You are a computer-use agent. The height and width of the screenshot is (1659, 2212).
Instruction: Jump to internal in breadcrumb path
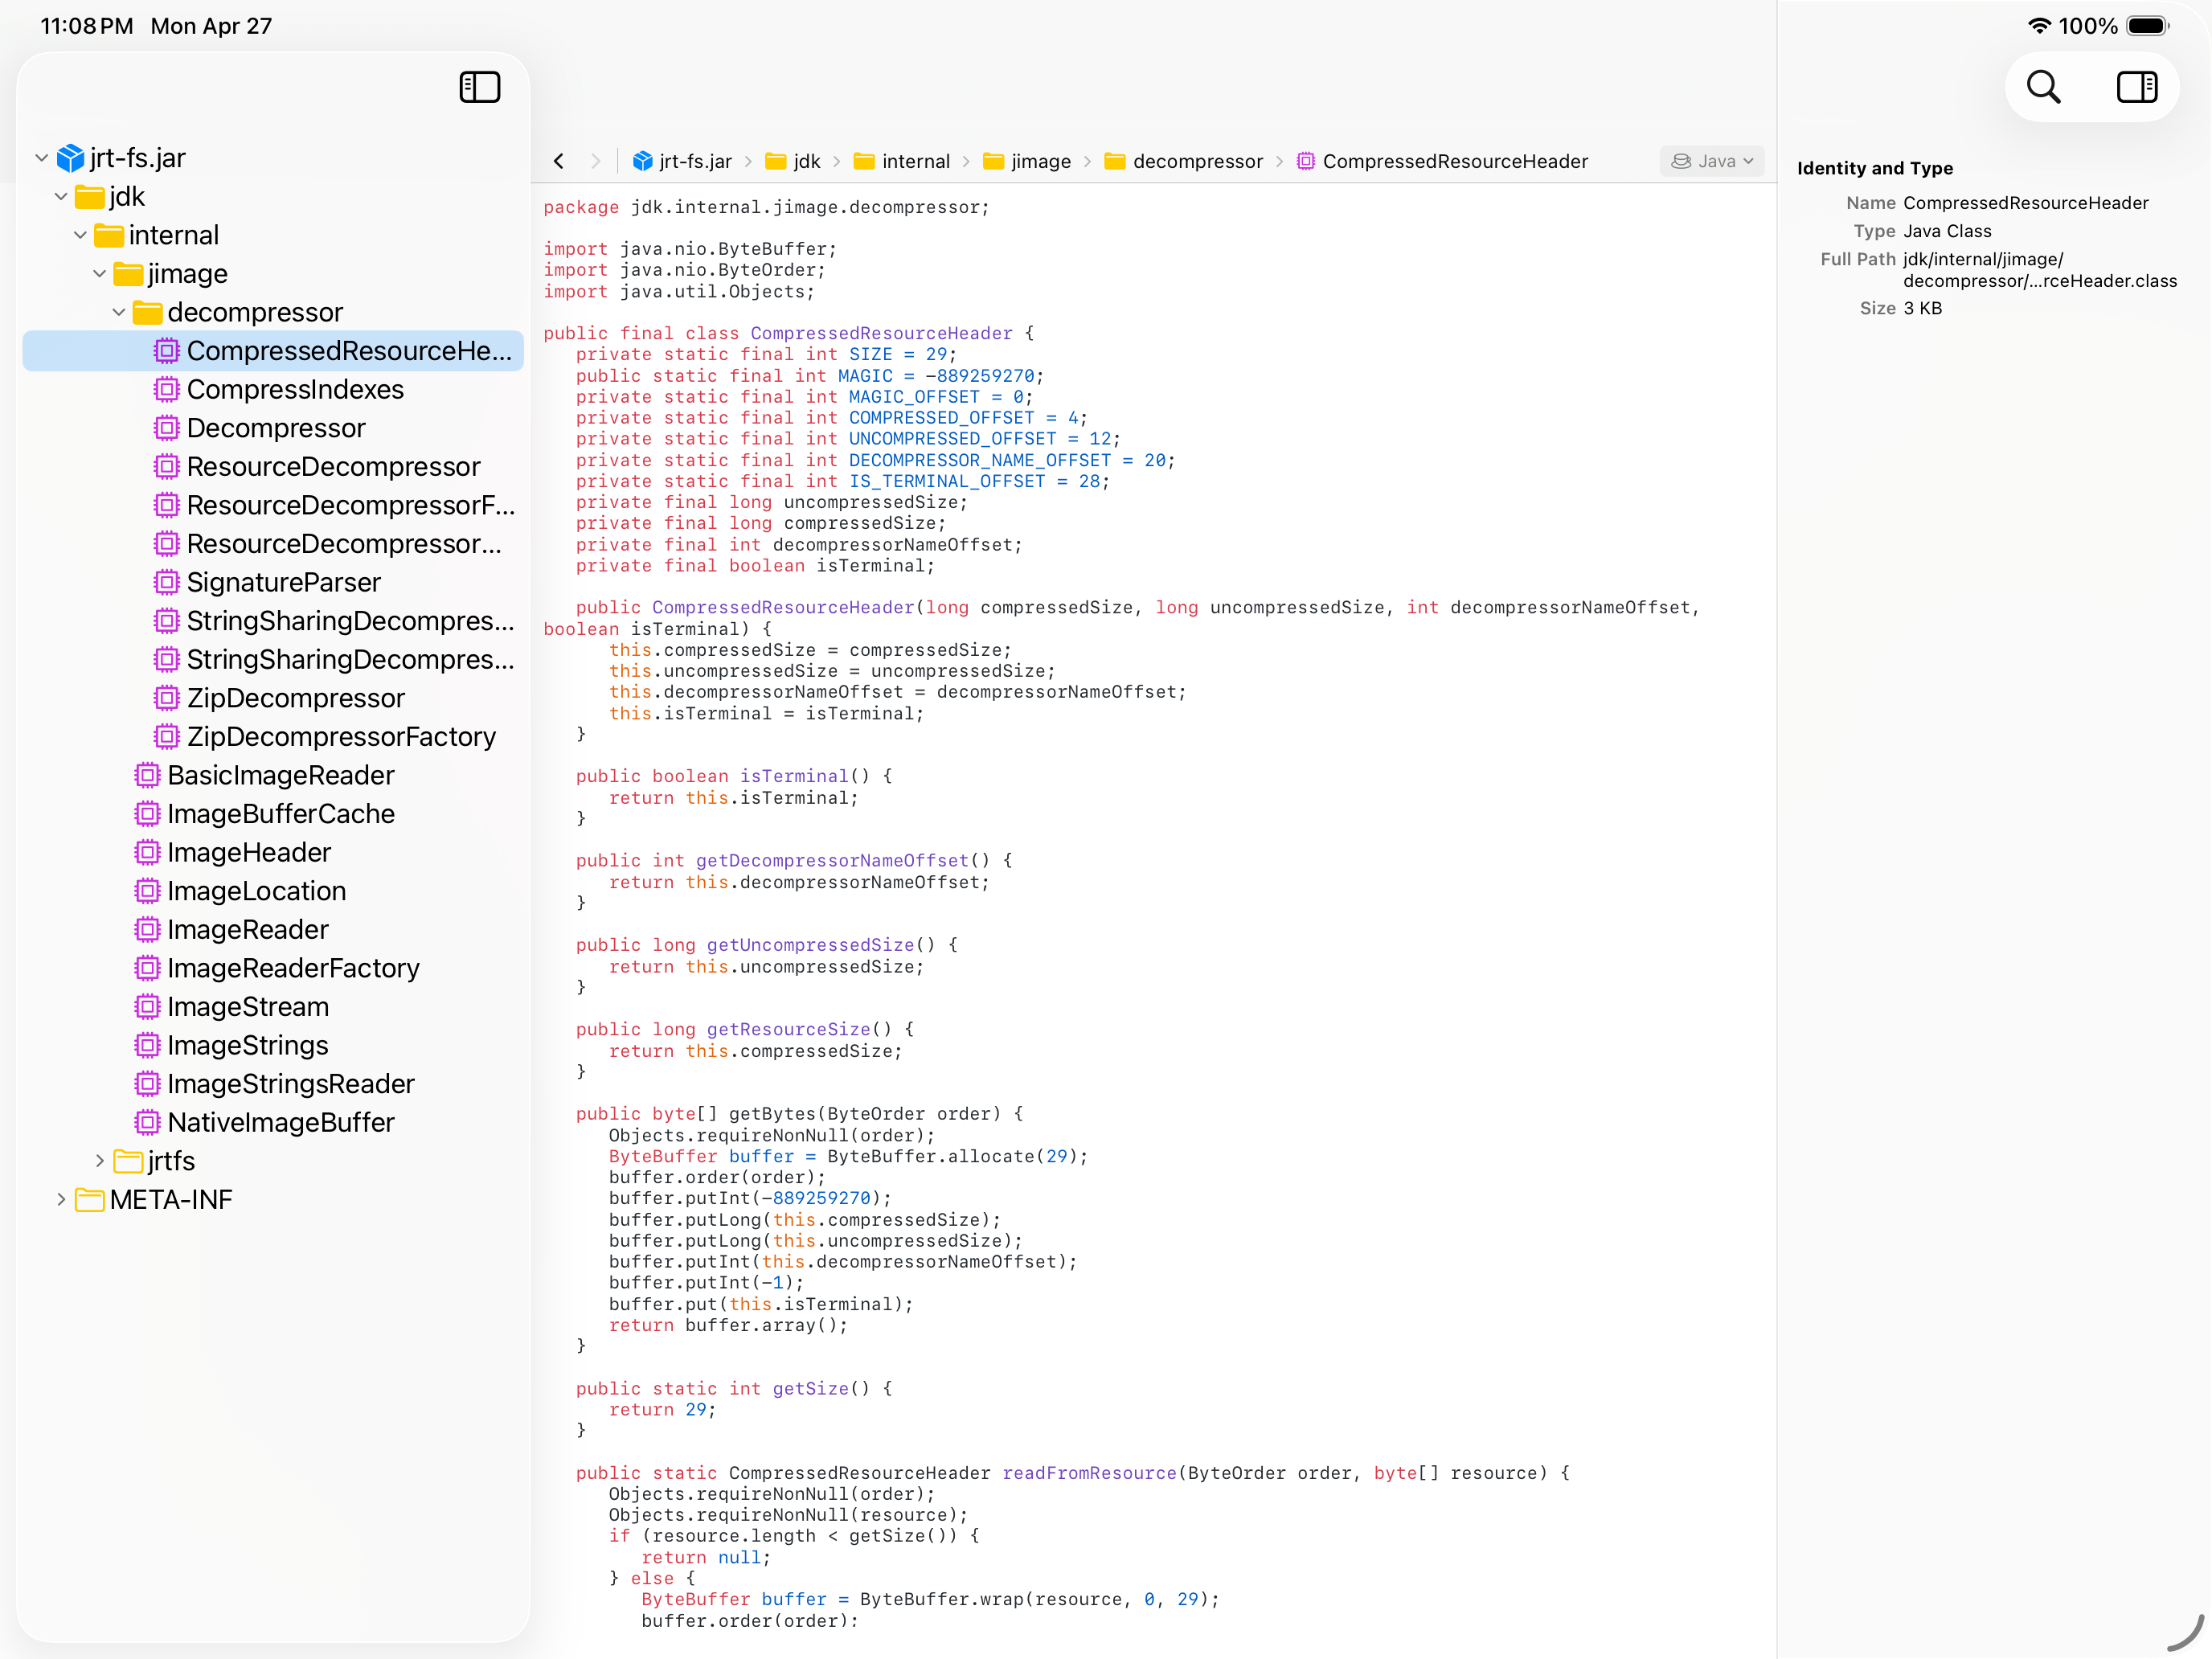point(902,161)
